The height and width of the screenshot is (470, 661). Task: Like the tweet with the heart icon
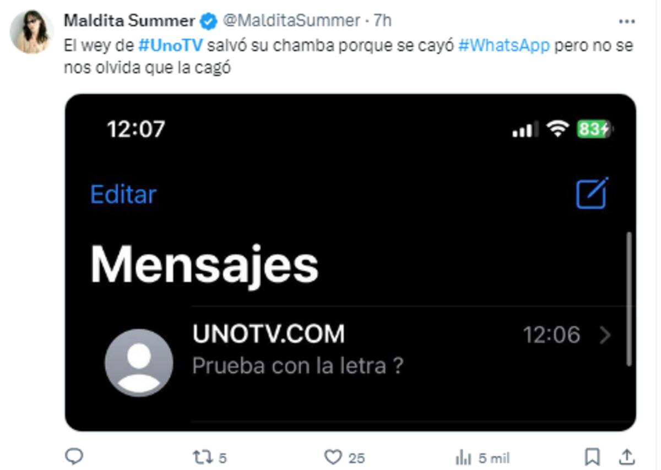coord(332,457)
